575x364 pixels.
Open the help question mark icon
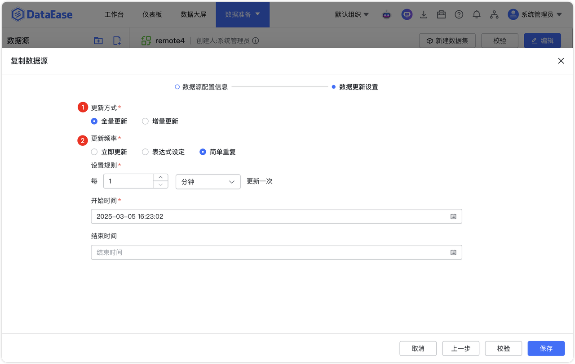(x=459, y=14)
